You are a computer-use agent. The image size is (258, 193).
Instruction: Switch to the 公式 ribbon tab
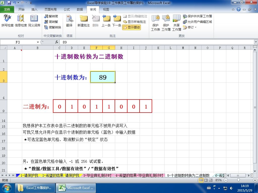tap(67, 10)
